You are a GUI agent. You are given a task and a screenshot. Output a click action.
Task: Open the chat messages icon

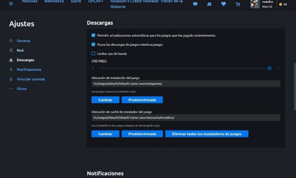(x=195, y=4)
